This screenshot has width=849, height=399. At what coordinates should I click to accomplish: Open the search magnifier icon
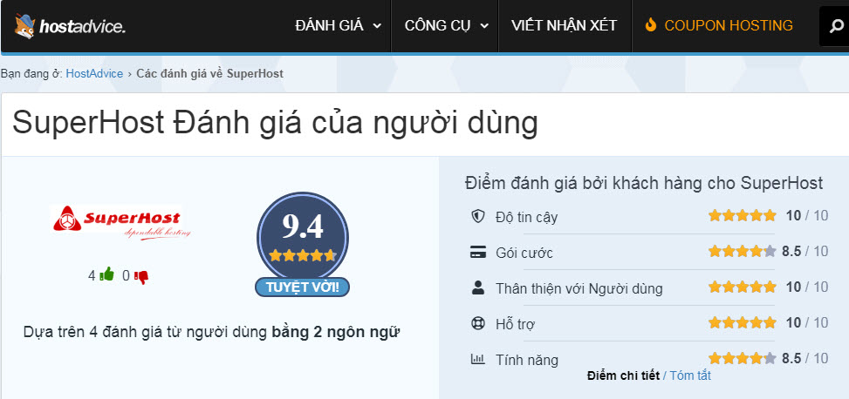click(837, 26)
